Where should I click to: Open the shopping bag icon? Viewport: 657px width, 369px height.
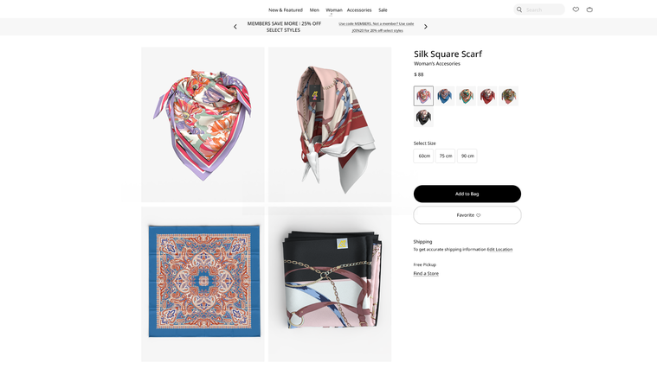(589, 10)
